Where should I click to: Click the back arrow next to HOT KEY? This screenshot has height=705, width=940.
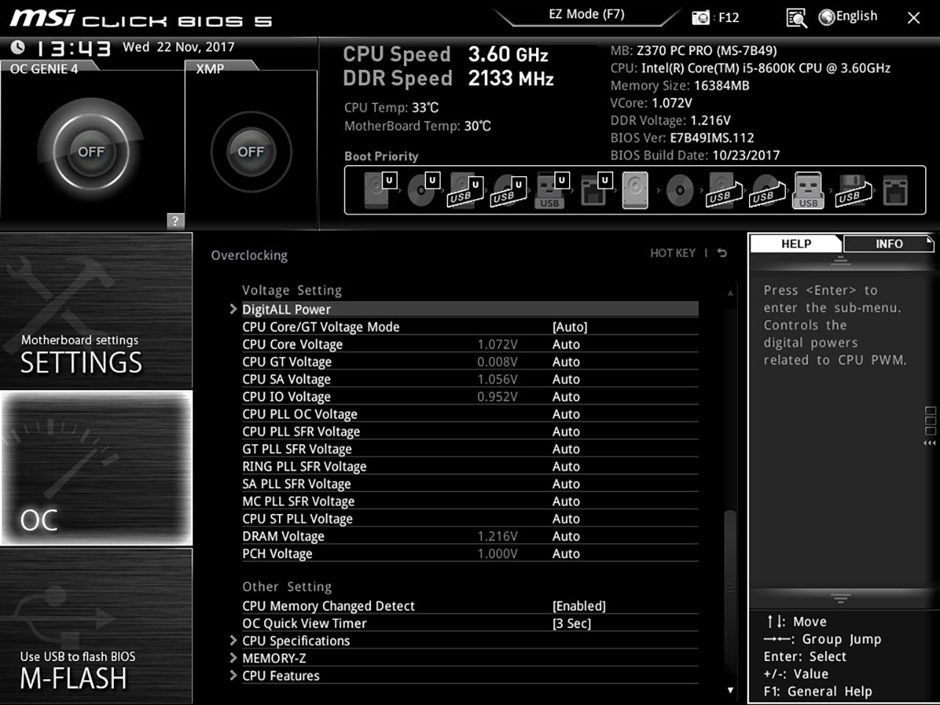[722, 253]
